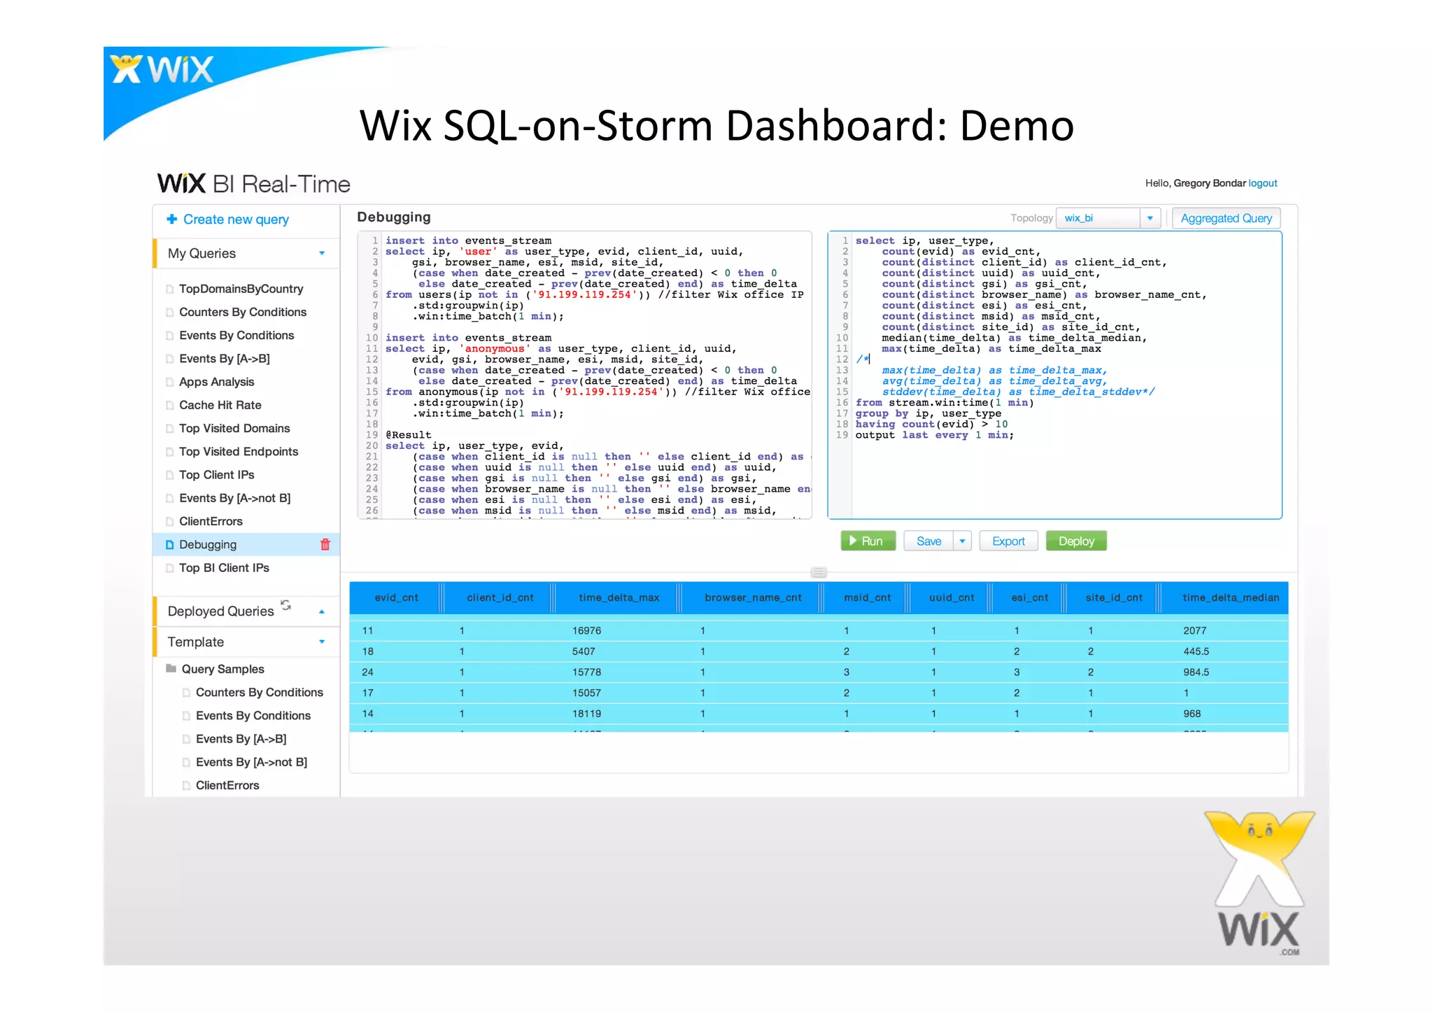
Task: Open Counters By Conditions in My Queries
Action: [x=243, y=313]
